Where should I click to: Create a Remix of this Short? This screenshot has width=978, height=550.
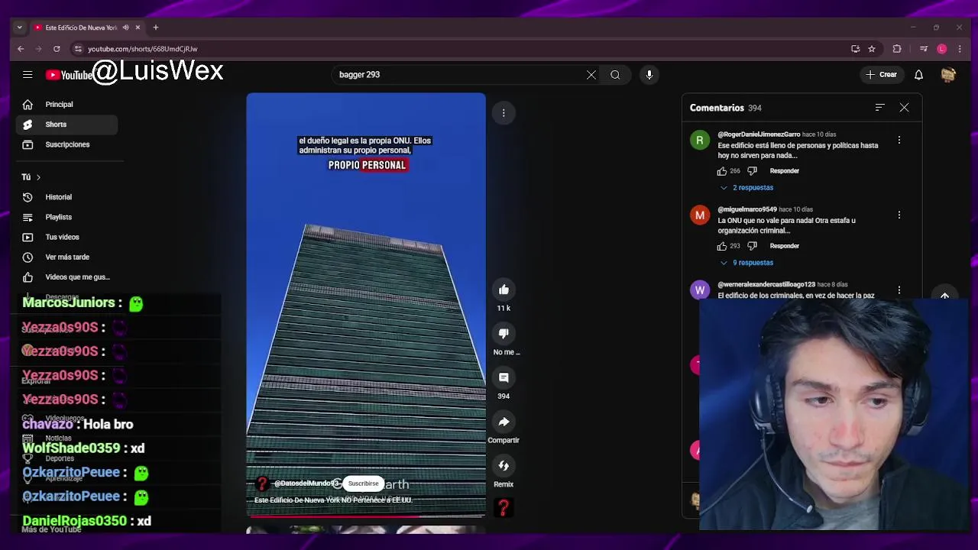[x=504, y=466]
